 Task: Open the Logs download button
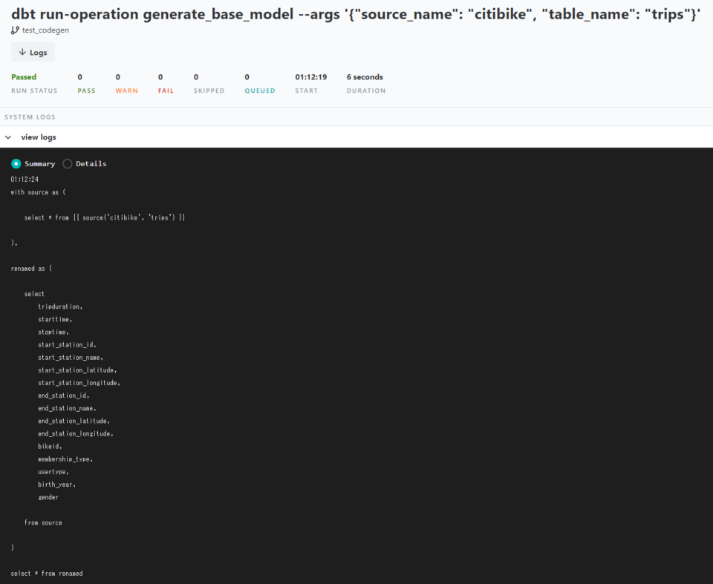pyautogui.click(x=33, y=52)
